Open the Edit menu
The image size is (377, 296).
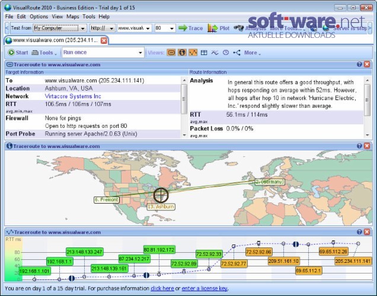[21, 17]
